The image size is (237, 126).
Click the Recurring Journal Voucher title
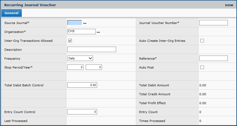point(30,5)
